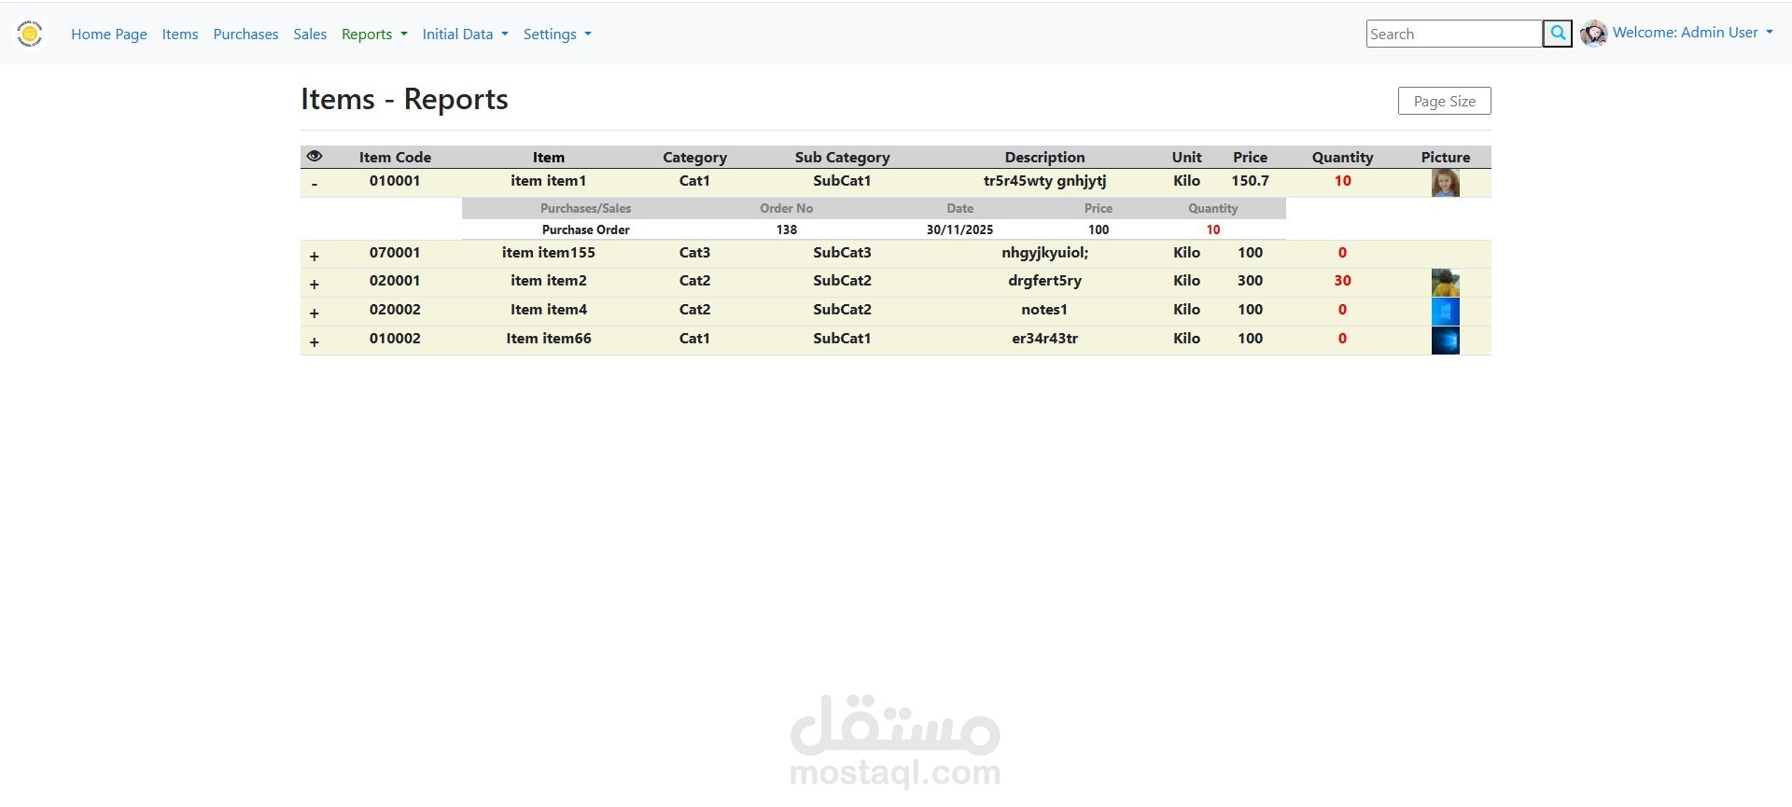Viewport: 1792px width, 807px height.
Task: Expand the item item2 row
Action: coord(315,284)
